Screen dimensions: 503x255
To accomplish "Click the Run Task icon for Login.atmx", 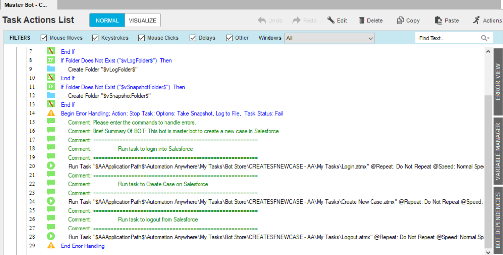I will point(51,166).
